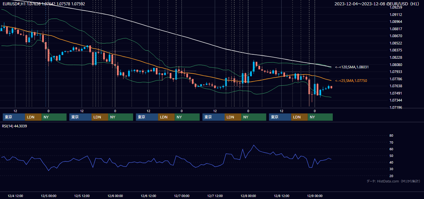Select the <-<25,SMA,1.07750 label

tap(351, 81)
